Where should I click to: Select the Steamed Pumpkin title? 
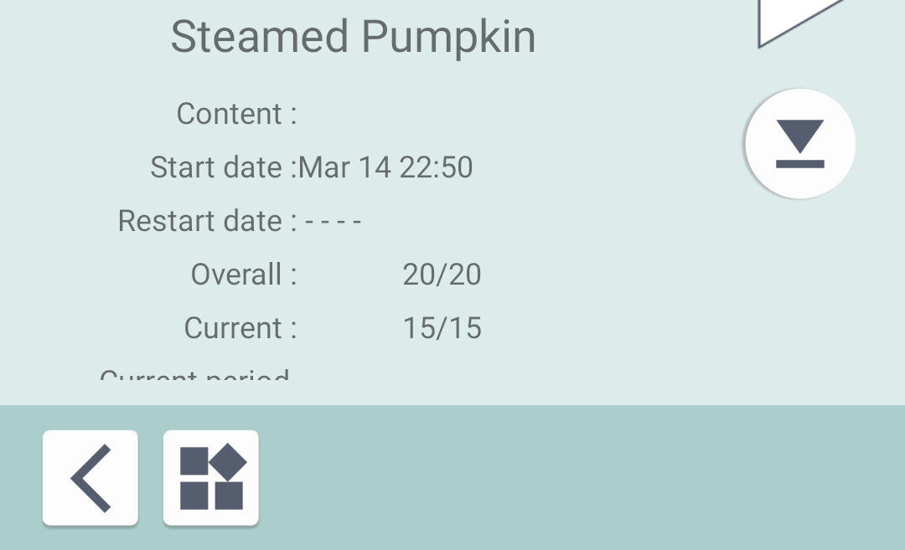pyautogui.click(x=353, y=37)
